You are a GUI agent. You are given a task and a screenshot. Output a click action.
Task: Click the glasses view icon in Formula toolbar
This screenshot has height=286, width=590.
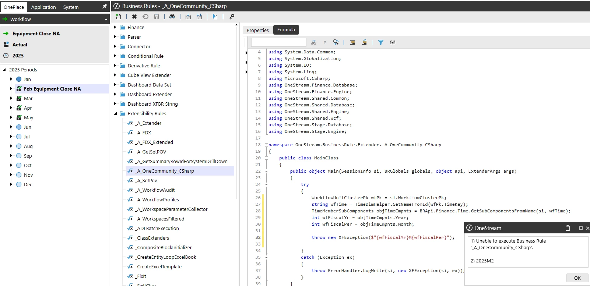pos(393,42)
